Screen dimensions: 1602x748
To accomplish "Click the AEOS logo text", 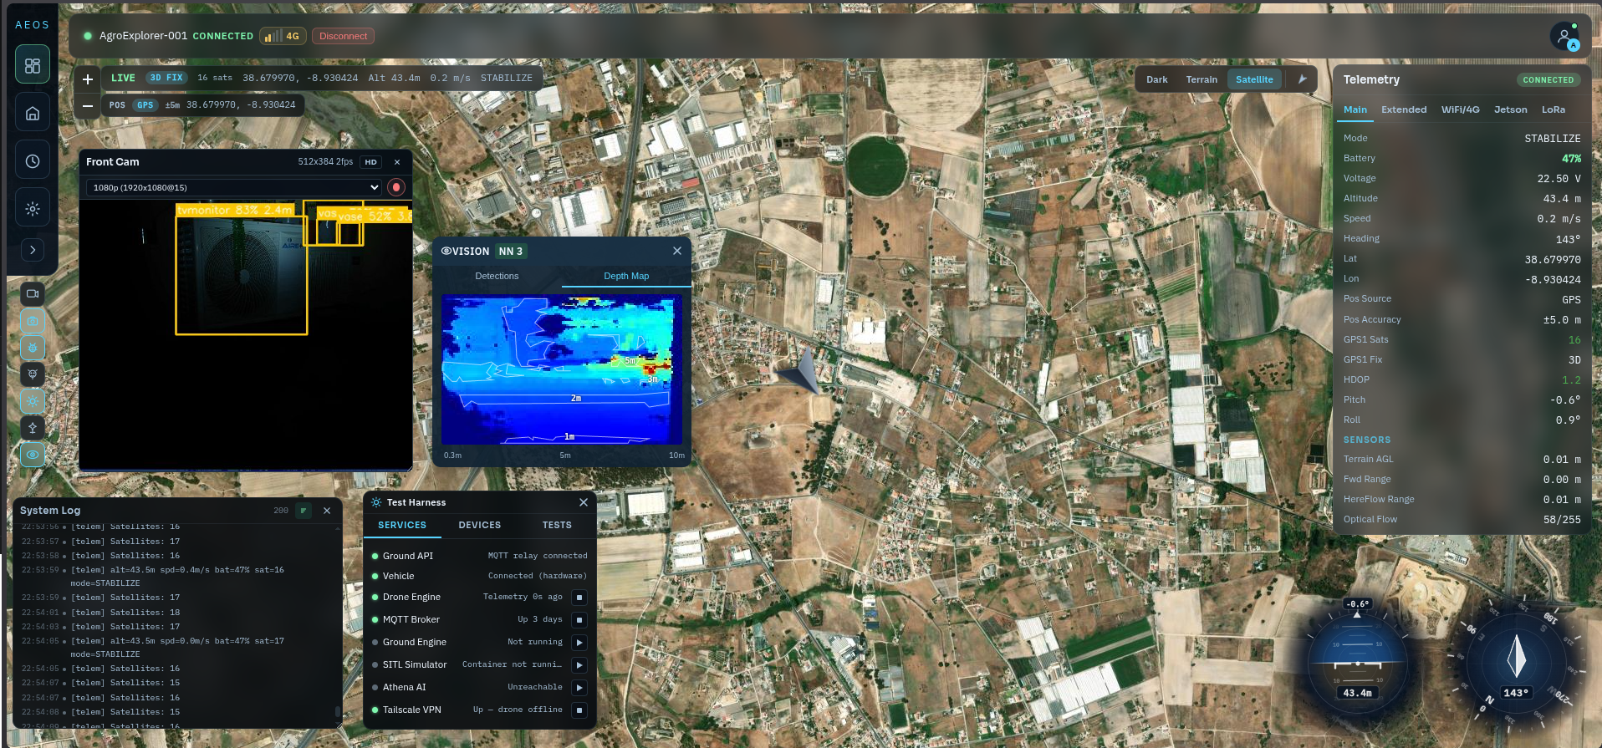I will (x=33, y=25).
